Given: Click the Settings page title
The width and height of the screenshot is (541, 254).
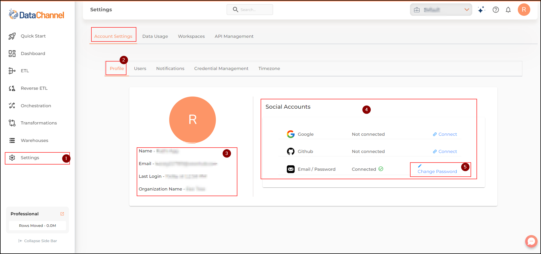Looking at the screenshot, I should (101, 10).
